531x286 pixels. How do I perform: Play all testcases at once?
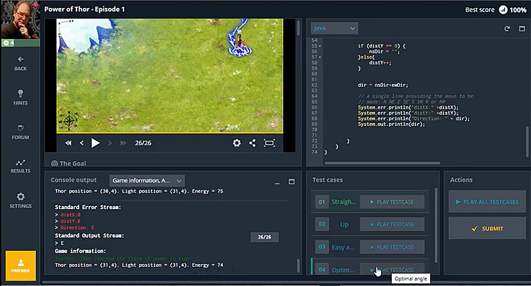487,202
